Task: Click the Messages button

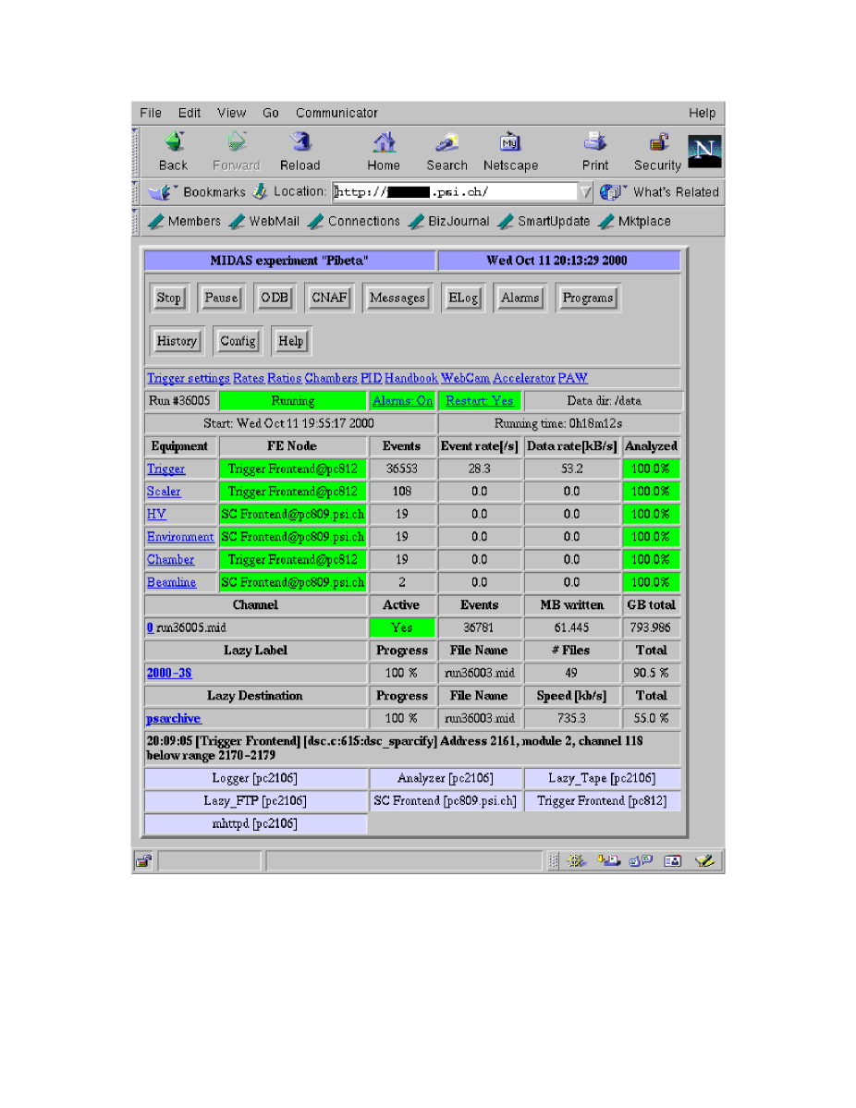Action: click(x=397, y=298)
